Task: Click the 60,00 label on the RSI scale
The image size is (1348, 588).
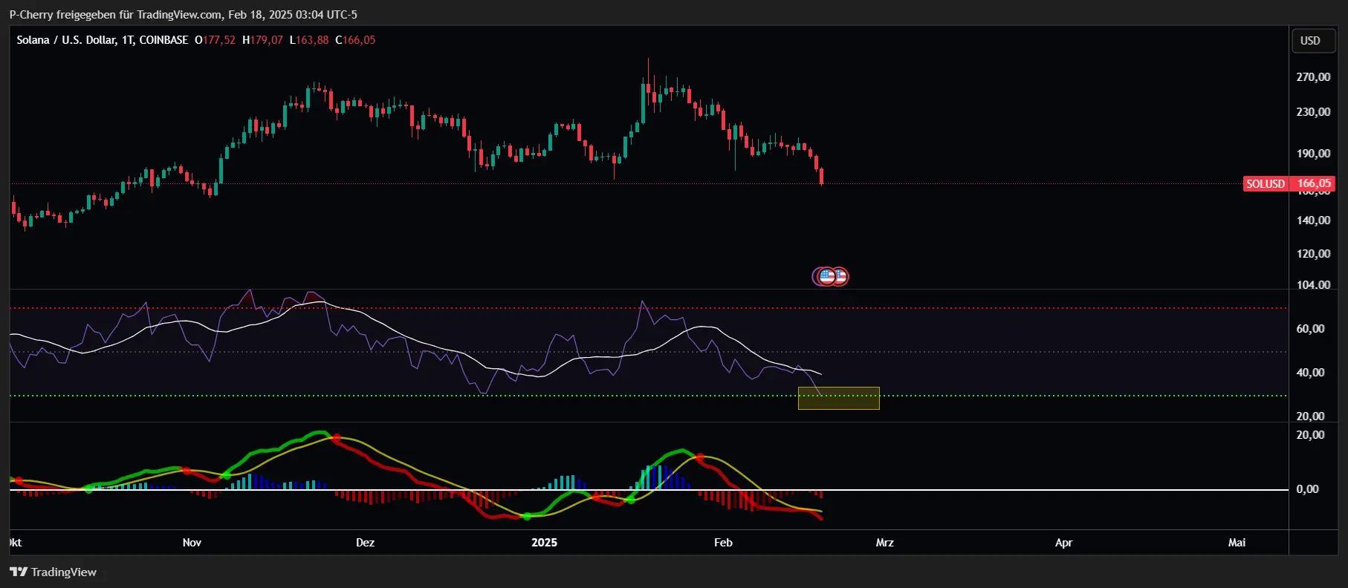Action: click(1310, 329)
